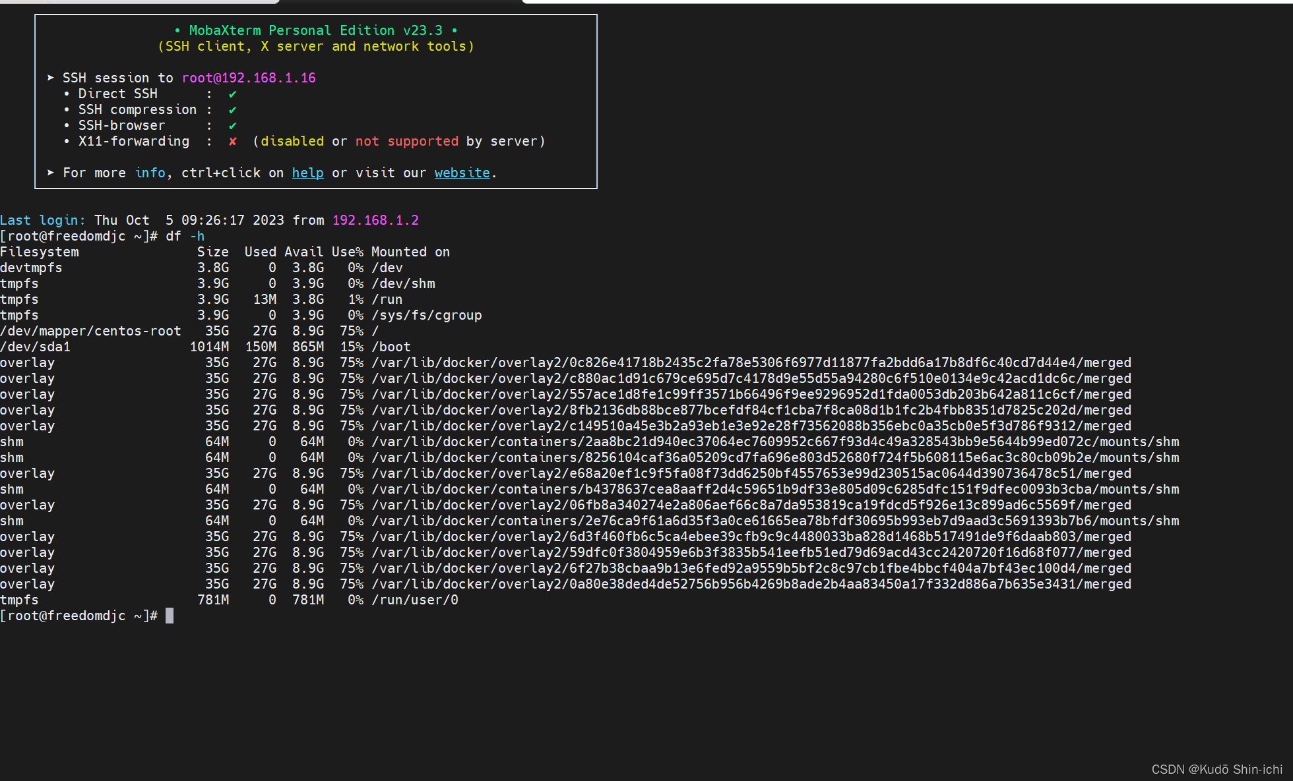Click the 781M size for /run/user/0
Image resolution: width=1293 pixels, height=781 pixels.
coord(213,600)
